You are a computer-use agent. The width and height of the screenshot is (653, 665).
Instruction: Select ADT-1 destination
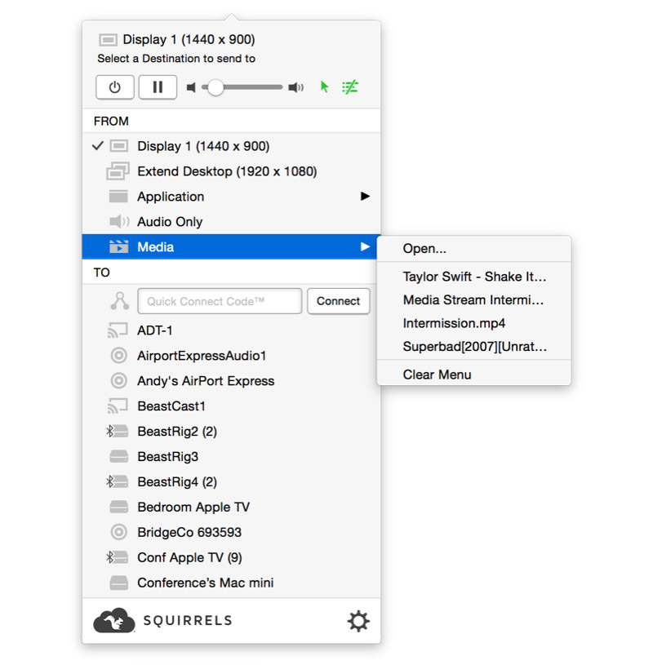(x=231, y=330)
